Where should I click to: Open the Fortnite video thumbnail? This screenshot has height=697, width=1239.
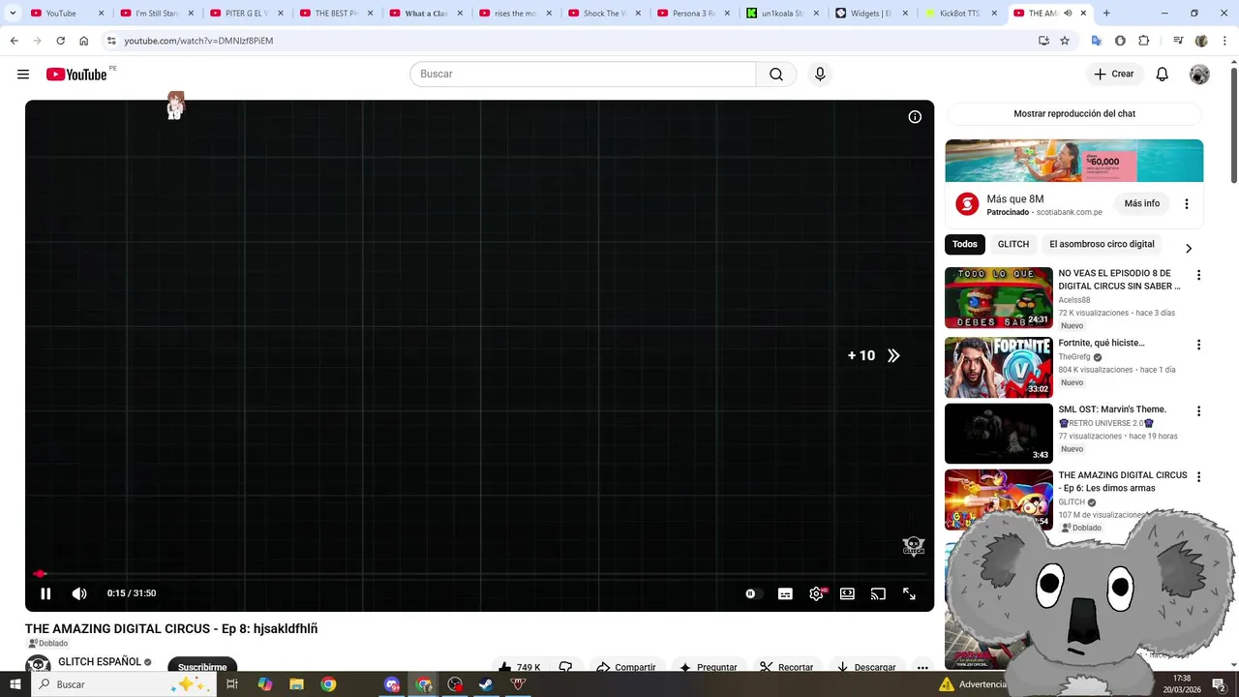point(998,367)
